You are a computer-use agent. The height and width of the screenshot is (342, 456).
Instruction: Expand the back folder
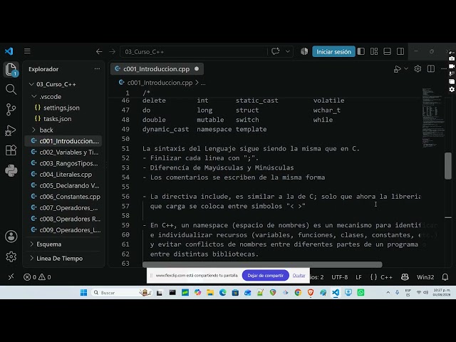[x=33, y=130]
